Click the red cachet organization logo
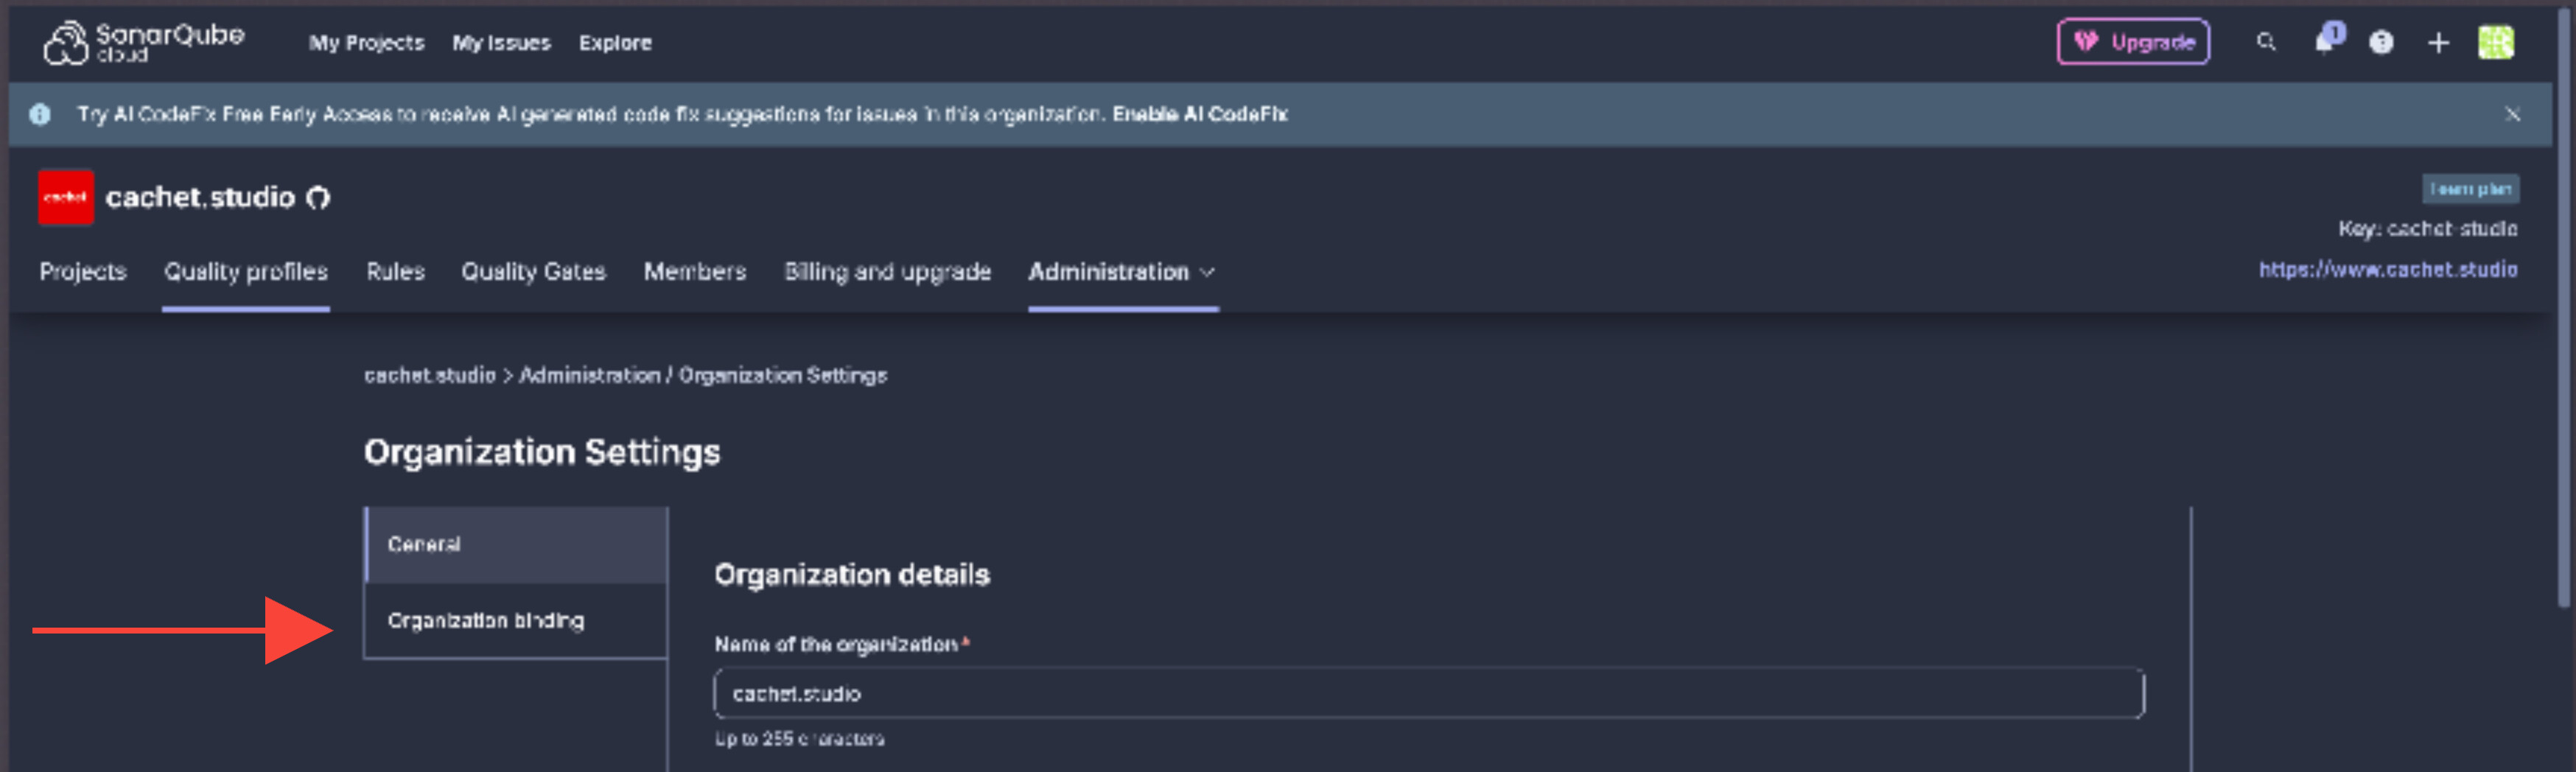Screen dimensions: 2576x772 [66, 197]
